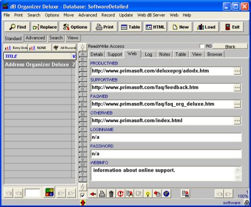The width and height of the screenshot is (251, 207).
Task: Click the copy record icon
Action: tap(129, 194)
